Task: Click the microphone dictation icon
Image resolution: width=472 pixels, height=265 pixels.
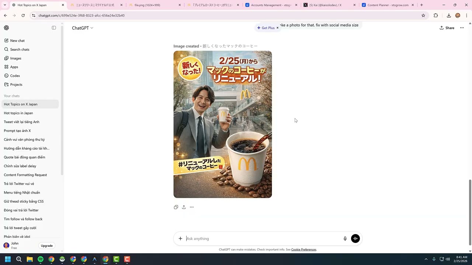Action: (x=345, y=239)
